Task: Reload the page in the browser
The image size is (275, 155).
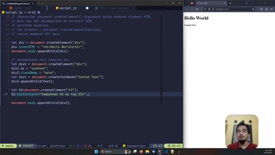Action: coord(197,9)
